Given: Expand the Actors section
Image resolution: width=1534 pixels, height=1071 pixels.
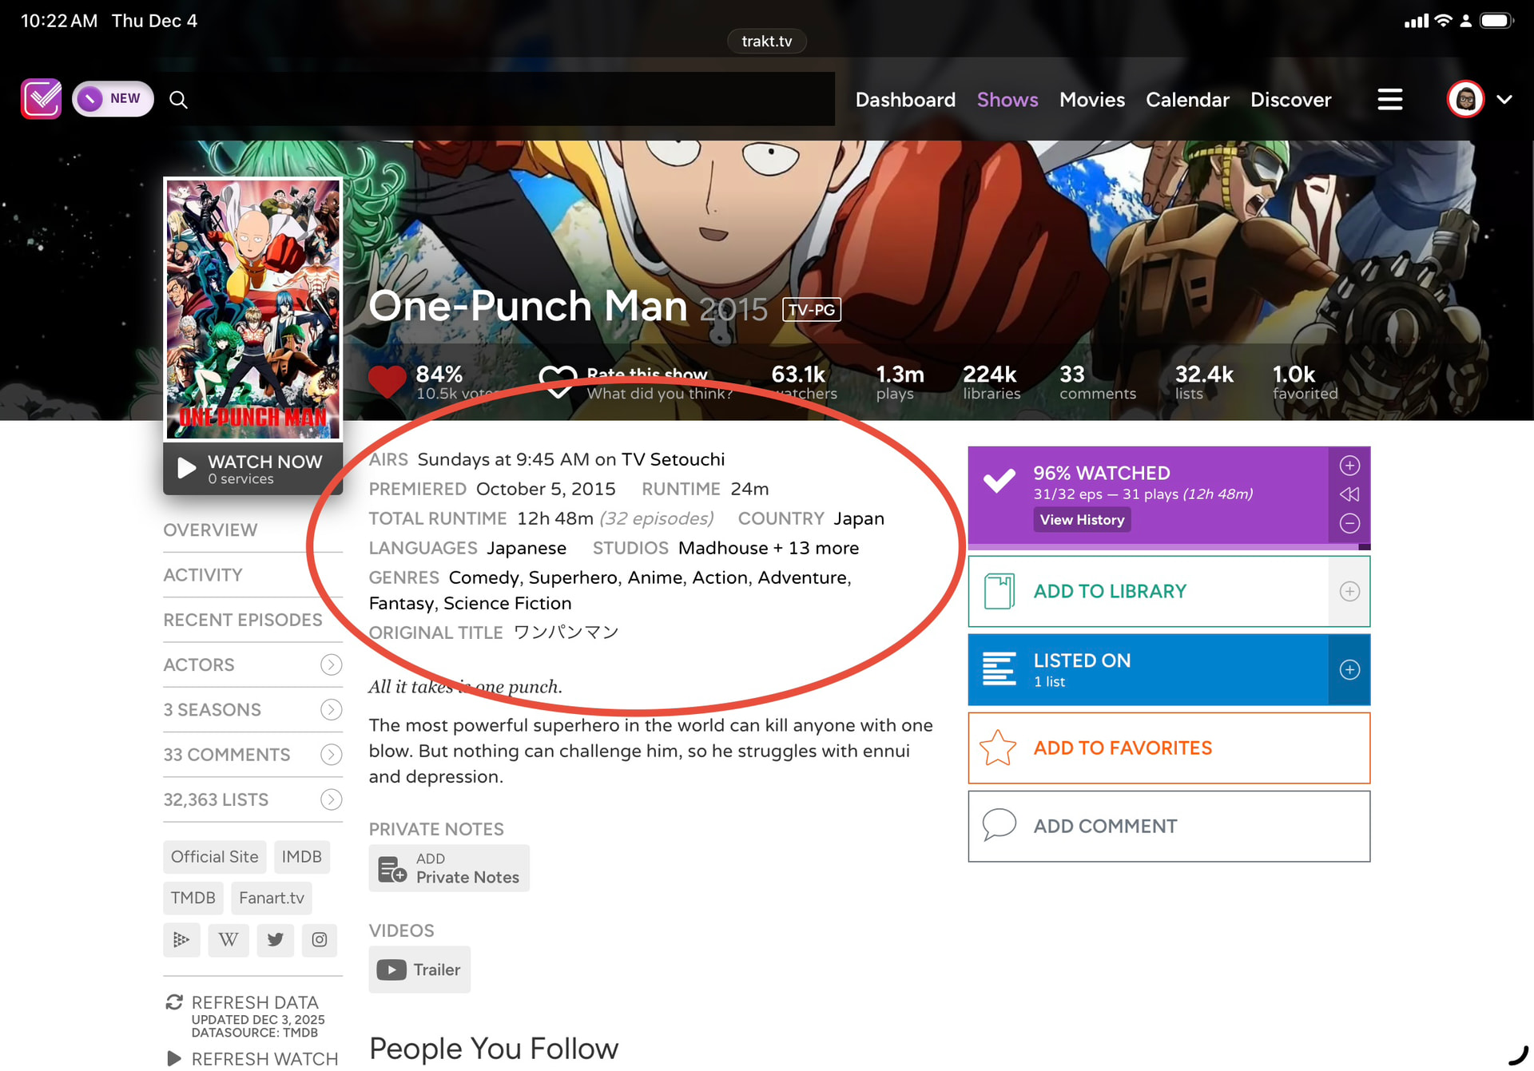Looking at the screenshot, I should [331, 664].
